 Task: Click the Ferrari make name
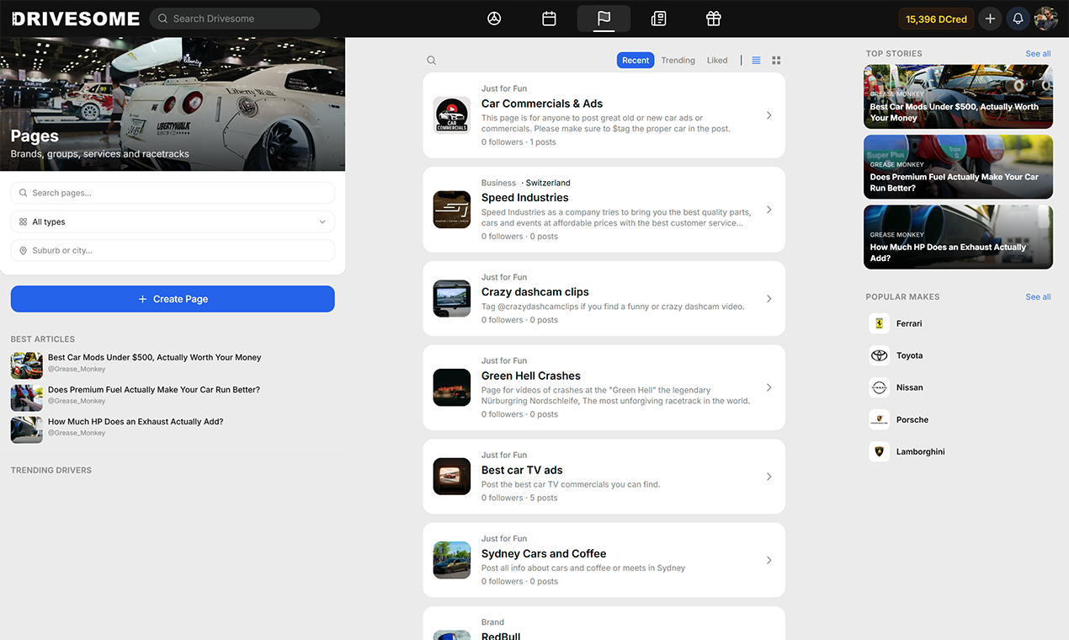point(909,323)
